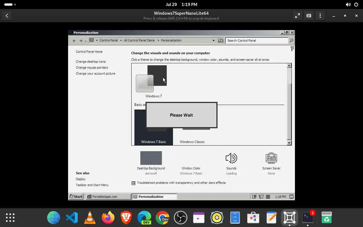Restore the Personalization window
The height and width of the screenshot is (227, 363).
tap(287, 33)
